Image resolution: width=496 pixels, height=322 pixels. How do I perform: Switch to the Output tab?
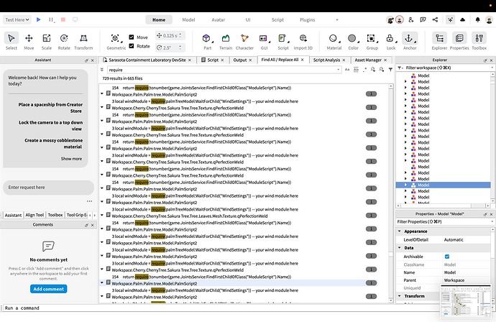[x=240, y=60]
